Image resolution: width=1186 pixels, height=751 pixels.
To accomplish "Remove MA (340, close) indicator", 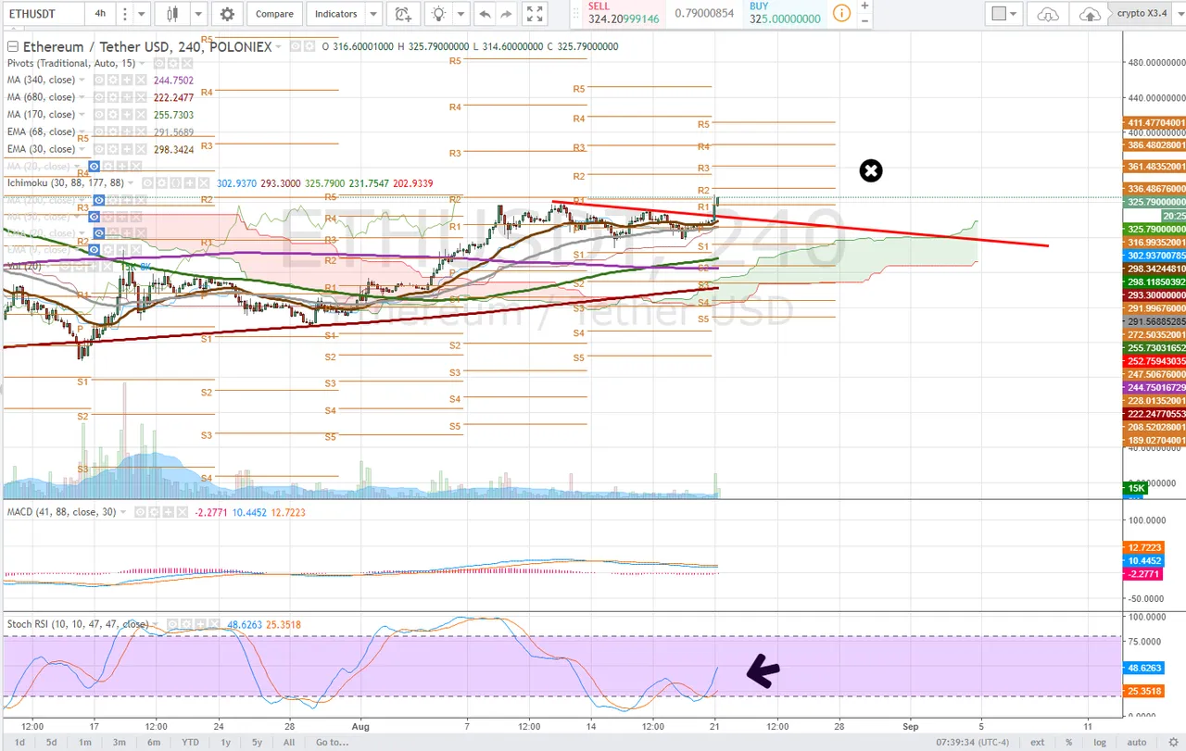I will pyautogui.click(x=141, y=80).
